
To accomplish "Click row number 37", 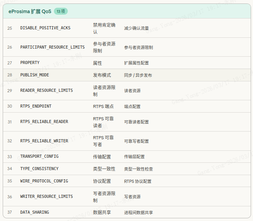I will click(x=10, y=212).
